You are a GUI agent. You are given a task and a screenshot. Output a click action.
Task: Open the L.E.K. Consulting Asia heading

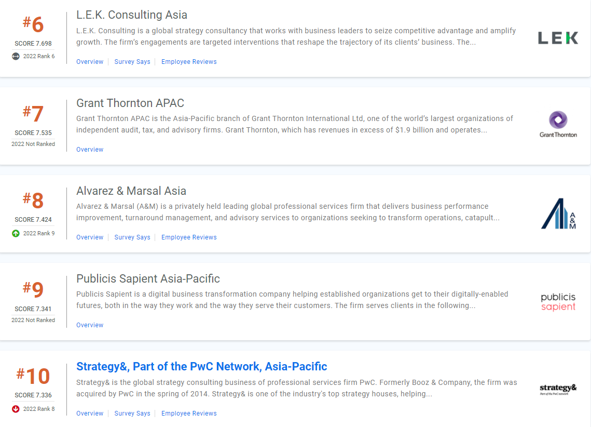pos(132,15)
